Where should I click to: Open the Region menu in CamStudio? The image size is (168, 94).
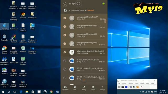pos(124,84)
